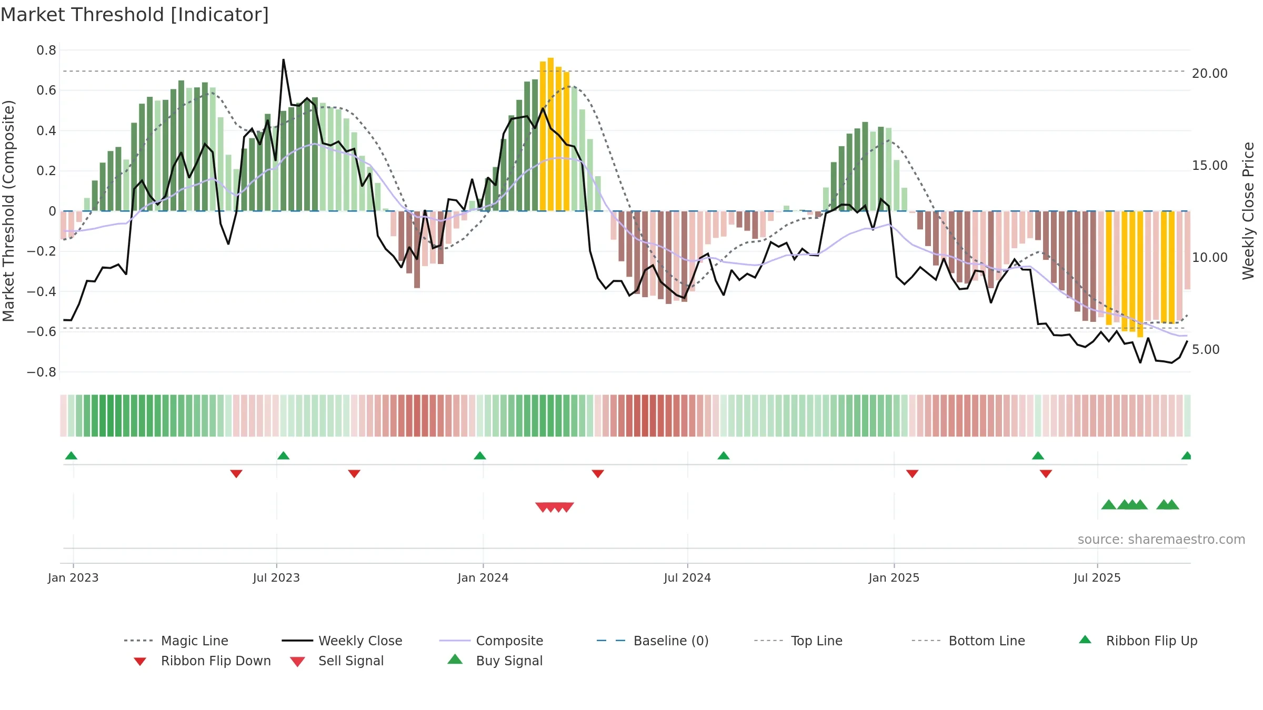The width and height of the screenshot is (1263, 710).
Task: Click the Market Threshold (Composite) axis title
Action: click(x=8, y=211)
